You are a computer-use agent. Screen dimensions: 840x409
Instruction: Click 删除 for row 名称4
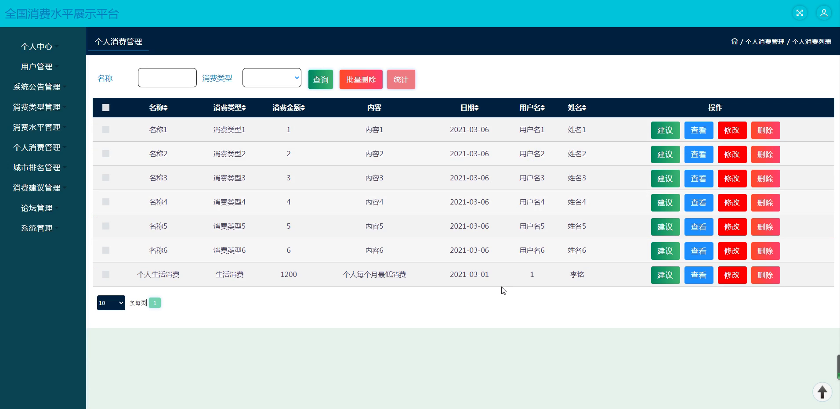pyautogui.click(x=765, y=203)
